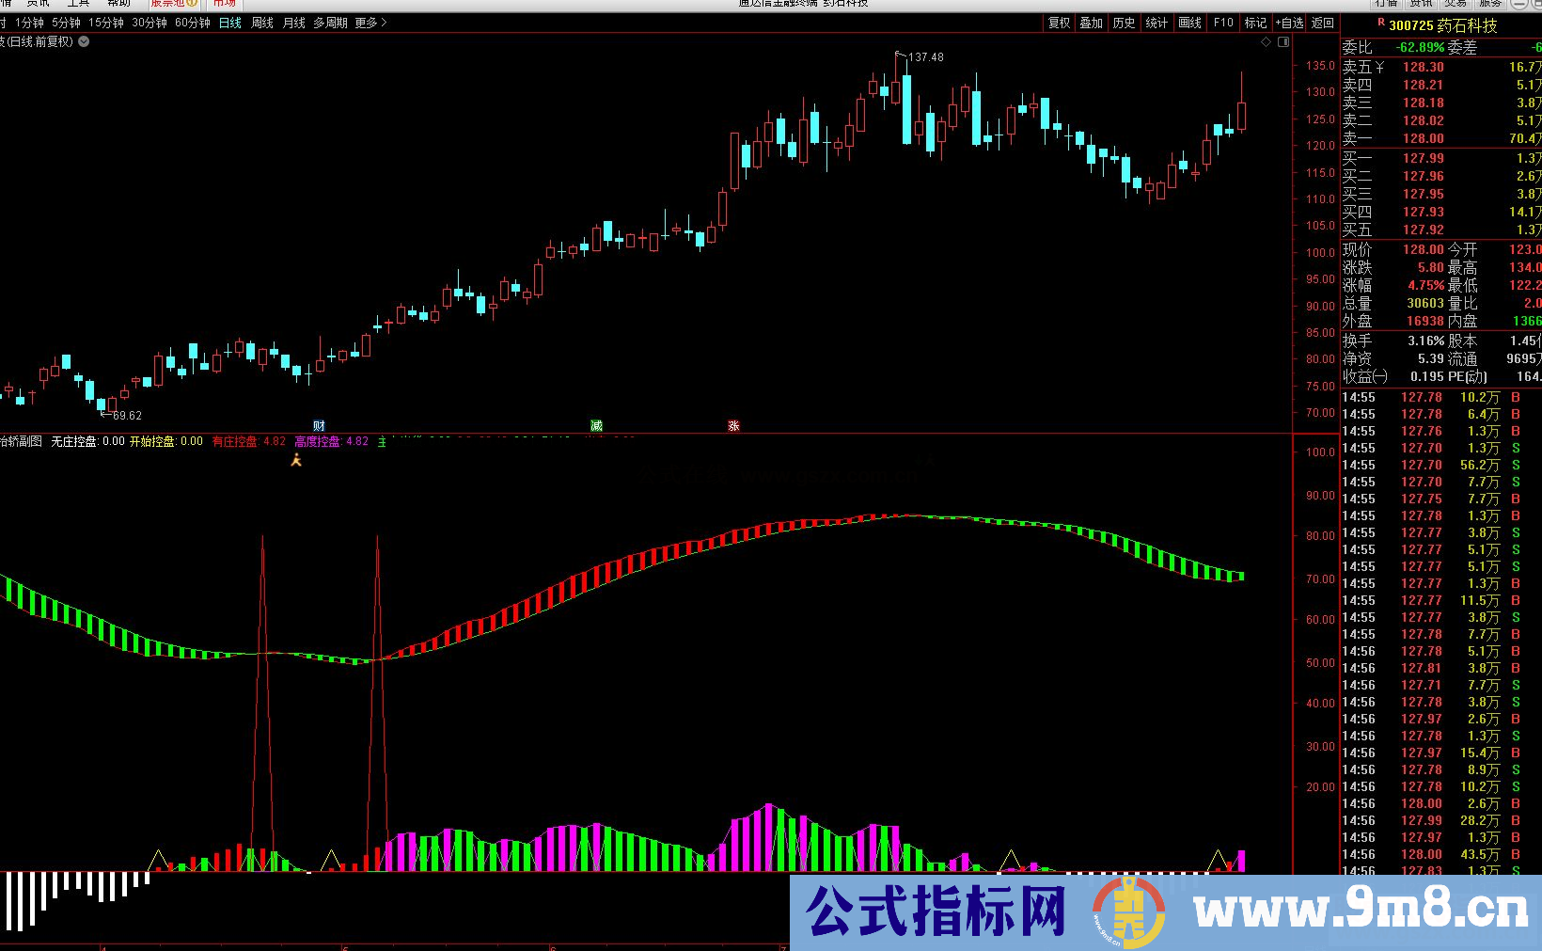1542x951 pixels.
Task: Open the 市场 market menu
Action: pyautogui.click(x=223, y=4)
